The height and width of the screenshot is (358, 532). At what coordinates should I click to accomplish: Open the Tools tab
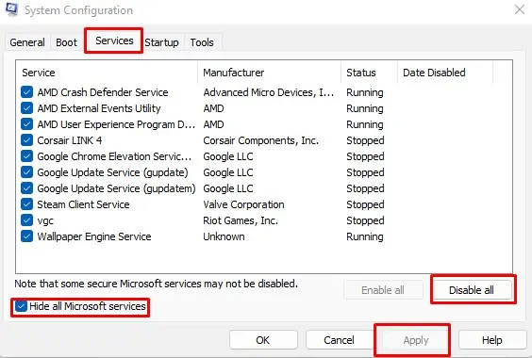202,42
